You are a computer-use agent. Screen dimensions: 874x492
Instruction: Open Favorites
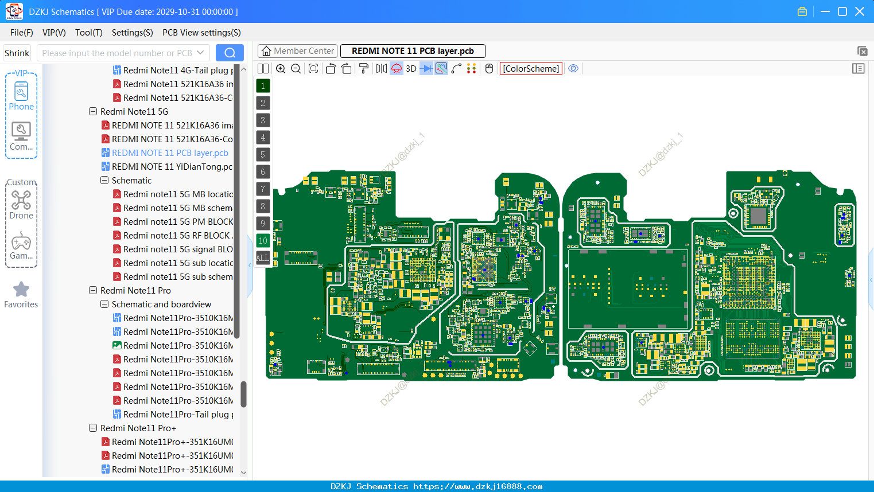click(x=21, y=295)
